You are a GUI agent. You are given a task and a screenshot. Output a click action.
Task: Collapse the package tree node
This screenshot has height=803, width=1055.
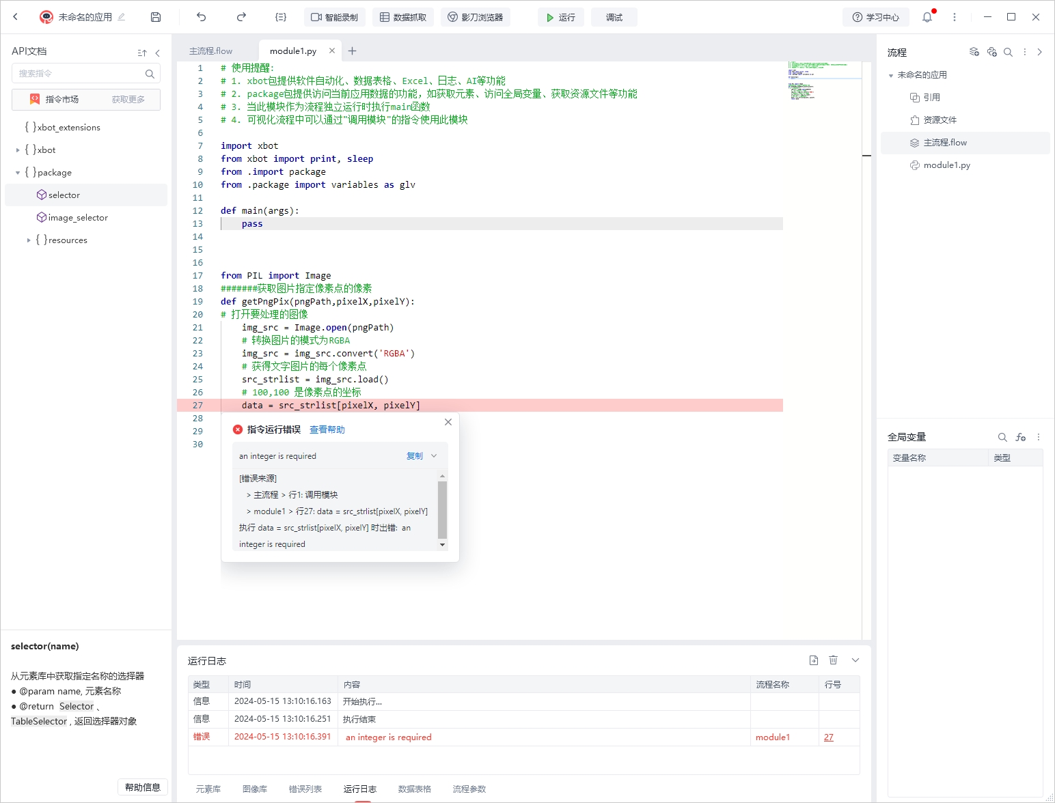18,173
